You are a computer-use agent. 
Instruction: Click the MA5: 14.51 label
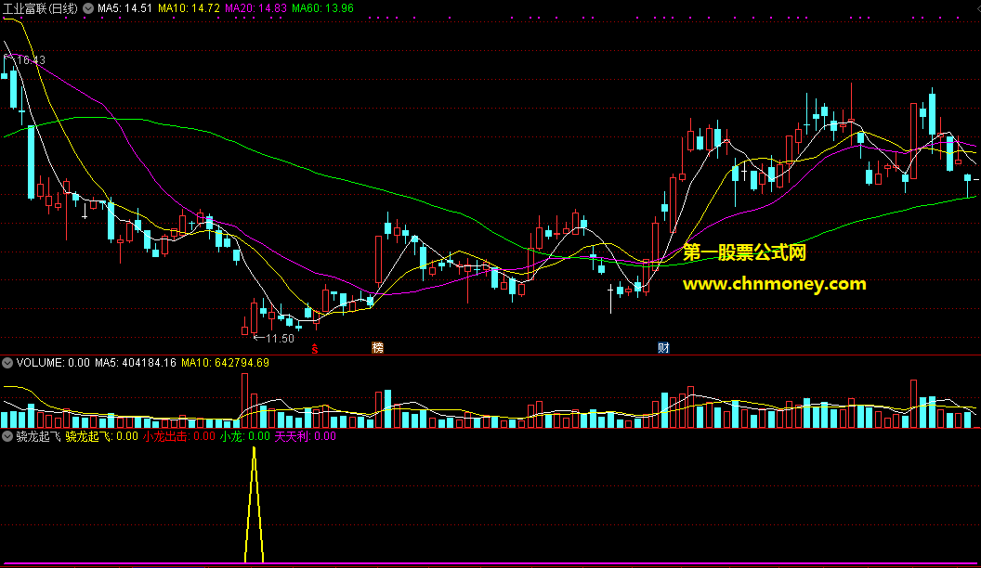click(125, 8)
